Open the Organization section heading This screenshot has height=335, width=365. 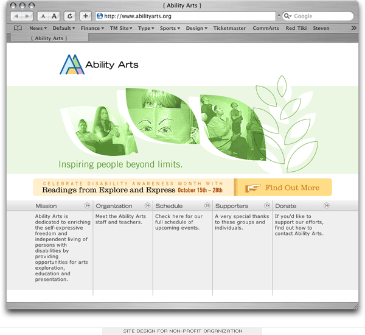pos(114,206)
